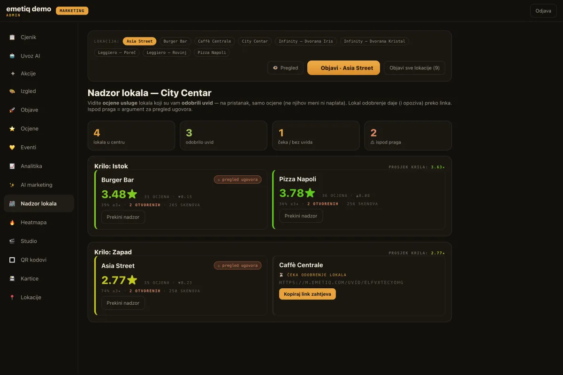
Task: Click PROSJEK KRILA 2.77 label
Action: 417,253
